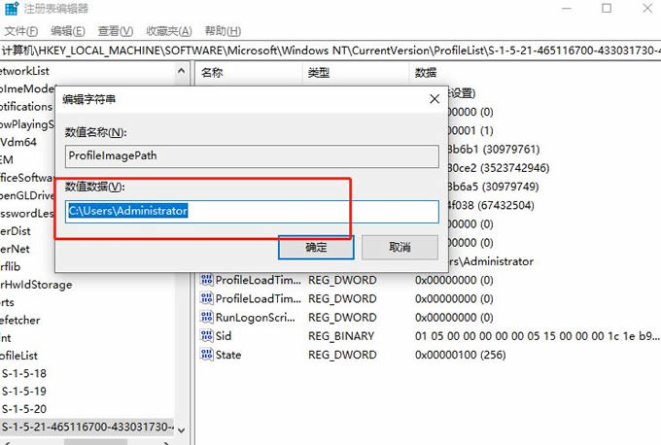The image size is (661, 445).
Task: Click the 数值数据 field with C:\Users\Administrator
Action: tap(252, 211)
